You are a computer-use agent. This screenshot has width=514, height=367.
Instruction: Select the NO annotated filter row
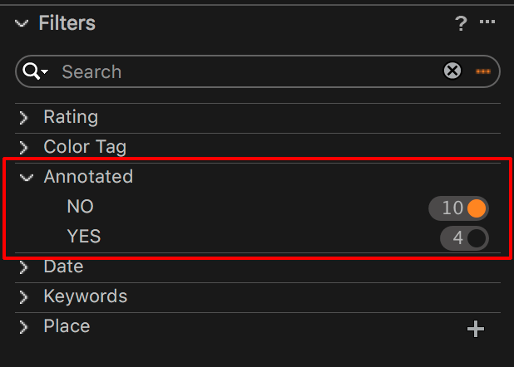(x=258, y=208)
